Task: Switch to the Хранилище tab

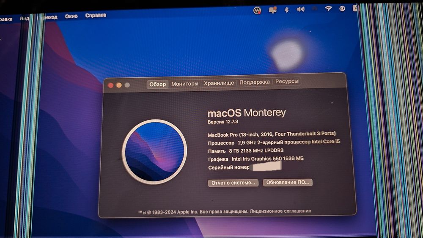Action: tap(219, 83)
